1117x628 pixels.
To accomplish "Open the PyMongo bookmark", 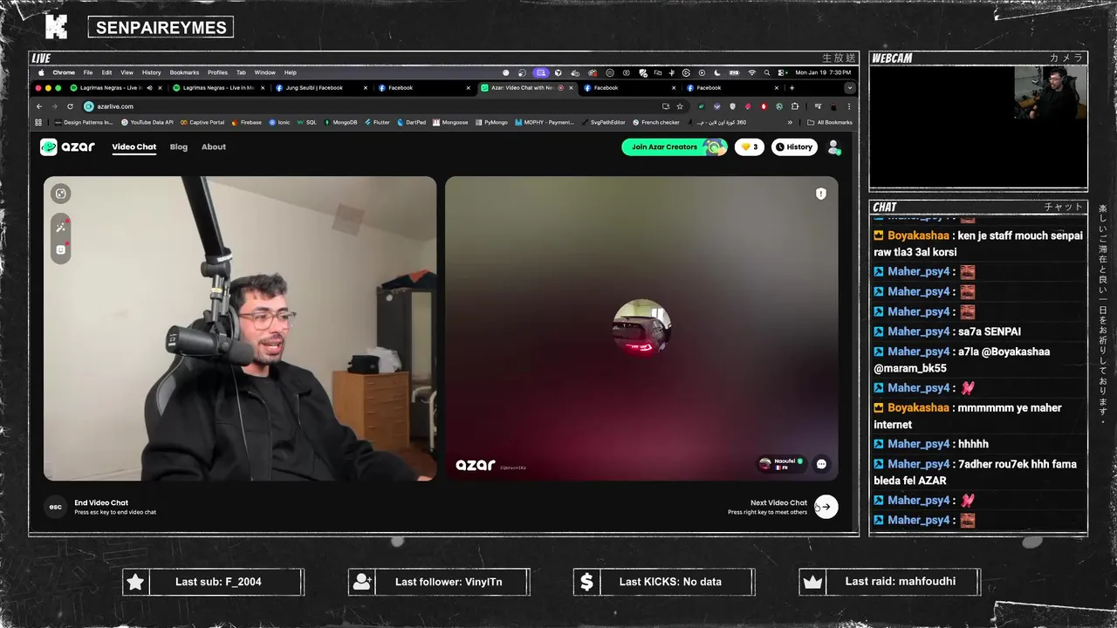I will click(x=491, y=122).
